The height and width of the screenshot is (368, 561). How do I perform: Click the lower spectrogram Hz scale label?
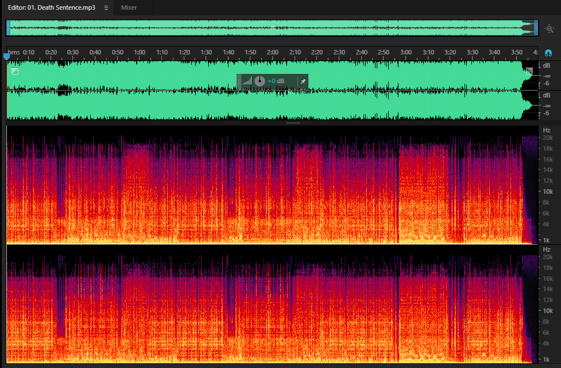click(x=546, y=249)
